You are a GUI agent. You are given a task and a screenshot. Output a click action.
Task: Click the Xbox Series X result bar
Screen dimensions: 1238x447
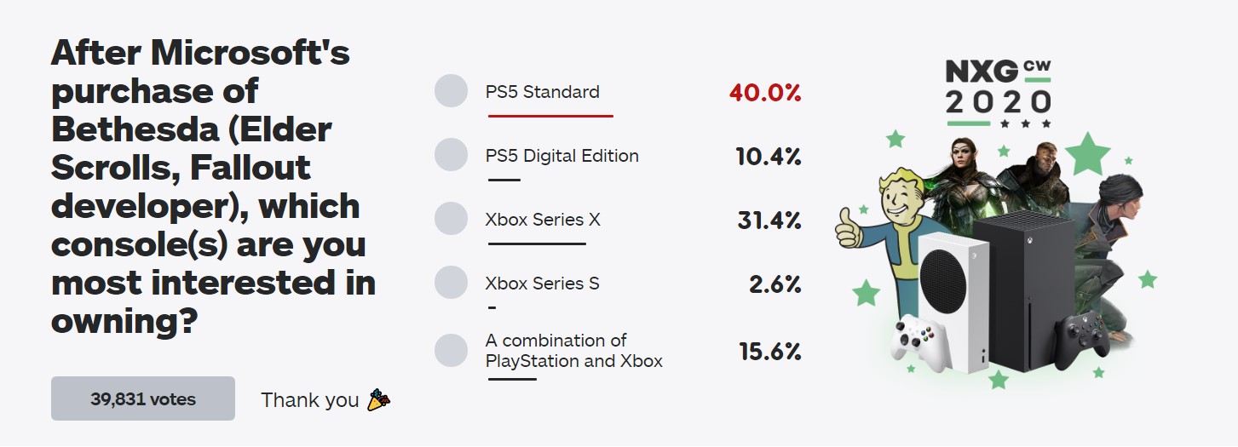pyautogui.click(x=537, y=244)
